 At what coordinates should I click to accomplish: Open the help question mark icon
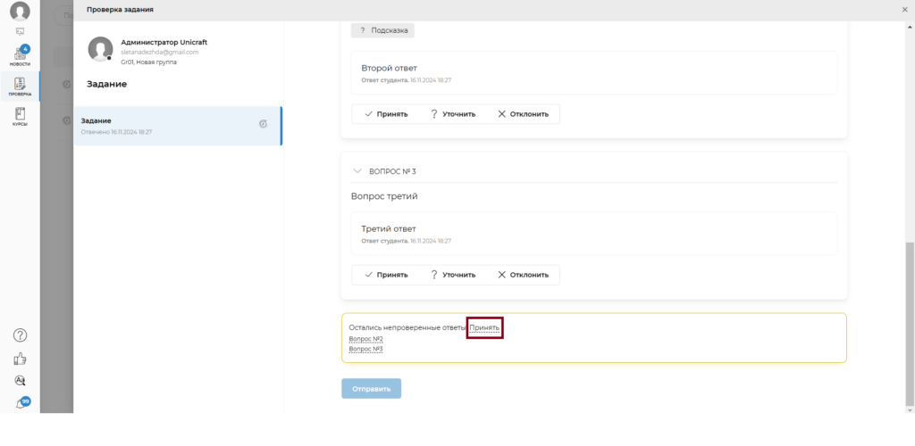pos(20,334)
